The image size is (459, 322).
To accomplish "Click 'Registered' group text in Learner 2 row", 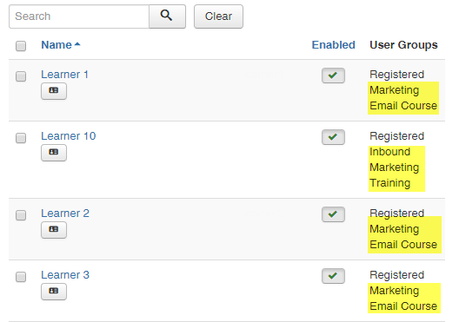I will tap(397, 214).
